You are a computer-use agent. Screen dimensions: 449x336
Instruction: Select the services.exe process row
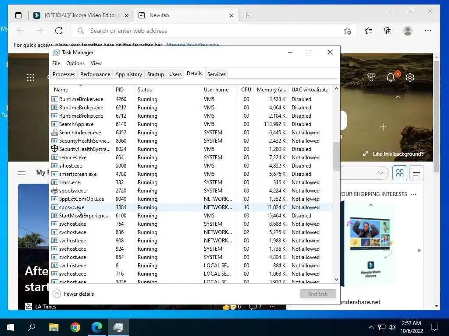click(x=191, y=157)
